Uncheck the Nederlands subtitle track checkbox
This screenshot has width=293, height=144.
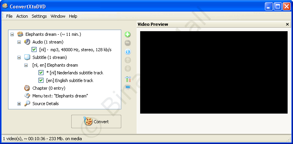coord(41,73)
